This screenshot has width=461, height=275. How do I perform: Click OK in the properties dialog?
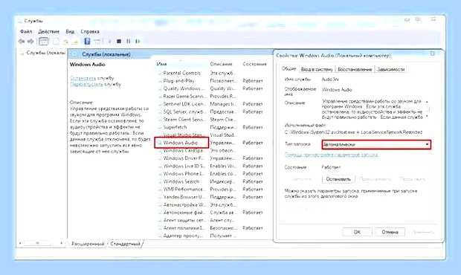pyautogui.click(x=357, y=232)
